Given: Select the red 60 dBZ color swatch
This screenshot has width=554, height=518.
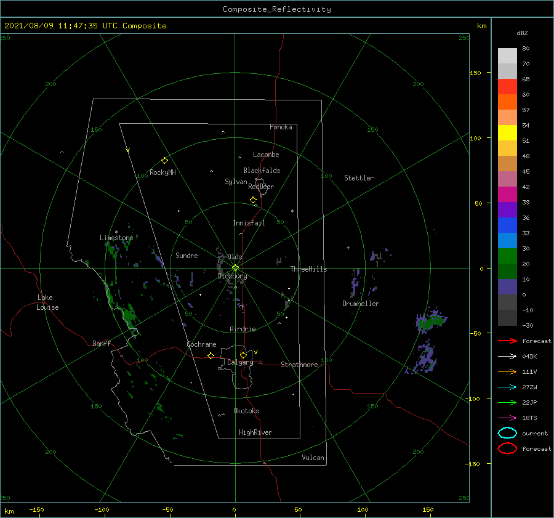Looking at the screenshot, I should coord(507,87).
